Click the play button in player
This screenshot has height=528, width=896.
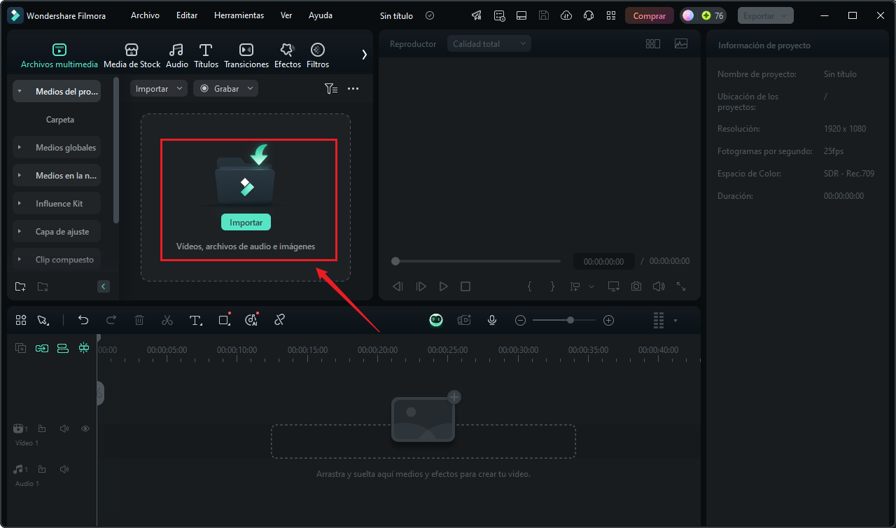(443, 286)
